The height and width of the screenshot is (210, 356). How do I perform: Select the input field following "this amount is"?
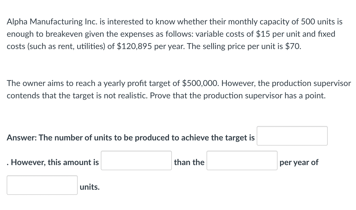136,160
